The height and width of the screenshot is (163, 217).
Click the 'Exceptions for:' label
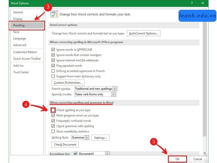click(60, 154)
